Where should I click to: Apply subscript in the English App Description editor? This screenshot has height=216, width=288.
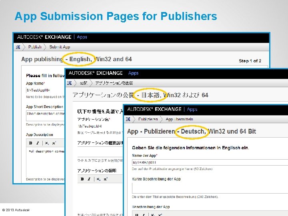tap(47, 143)
